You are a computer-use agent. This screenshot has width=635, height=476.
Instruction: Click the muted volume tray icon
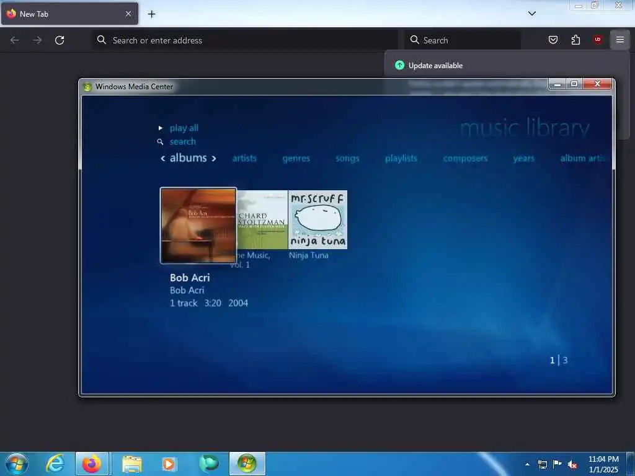[572, 465]
